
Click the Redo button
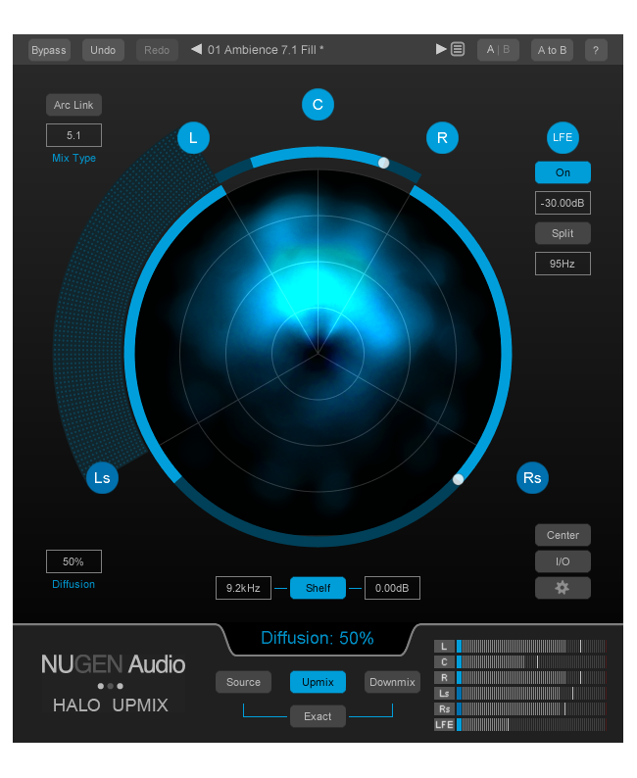click(x=157, y=50)
